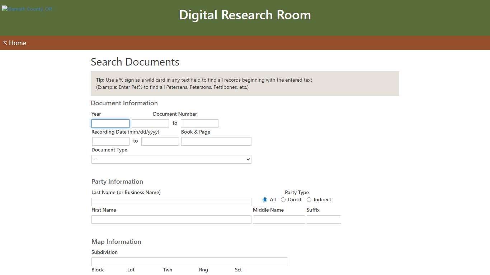The width and height of the screenshot is (490, 275).
Task: Click the First Name field
Action: coord(171,219)
